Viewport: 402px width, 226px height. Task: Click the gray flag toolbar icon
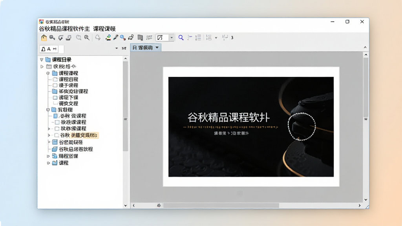[x=190, y=38]
